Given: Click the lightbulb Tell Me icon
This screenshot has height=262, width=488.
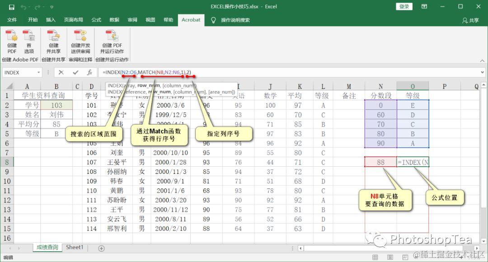Looking at the screenshot, I should pos(213,20).
